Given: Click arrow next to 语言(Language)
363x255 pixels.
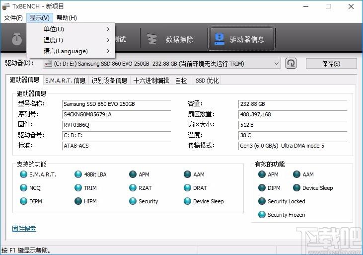Looking at the screenshot, I should tap(108, 51).
